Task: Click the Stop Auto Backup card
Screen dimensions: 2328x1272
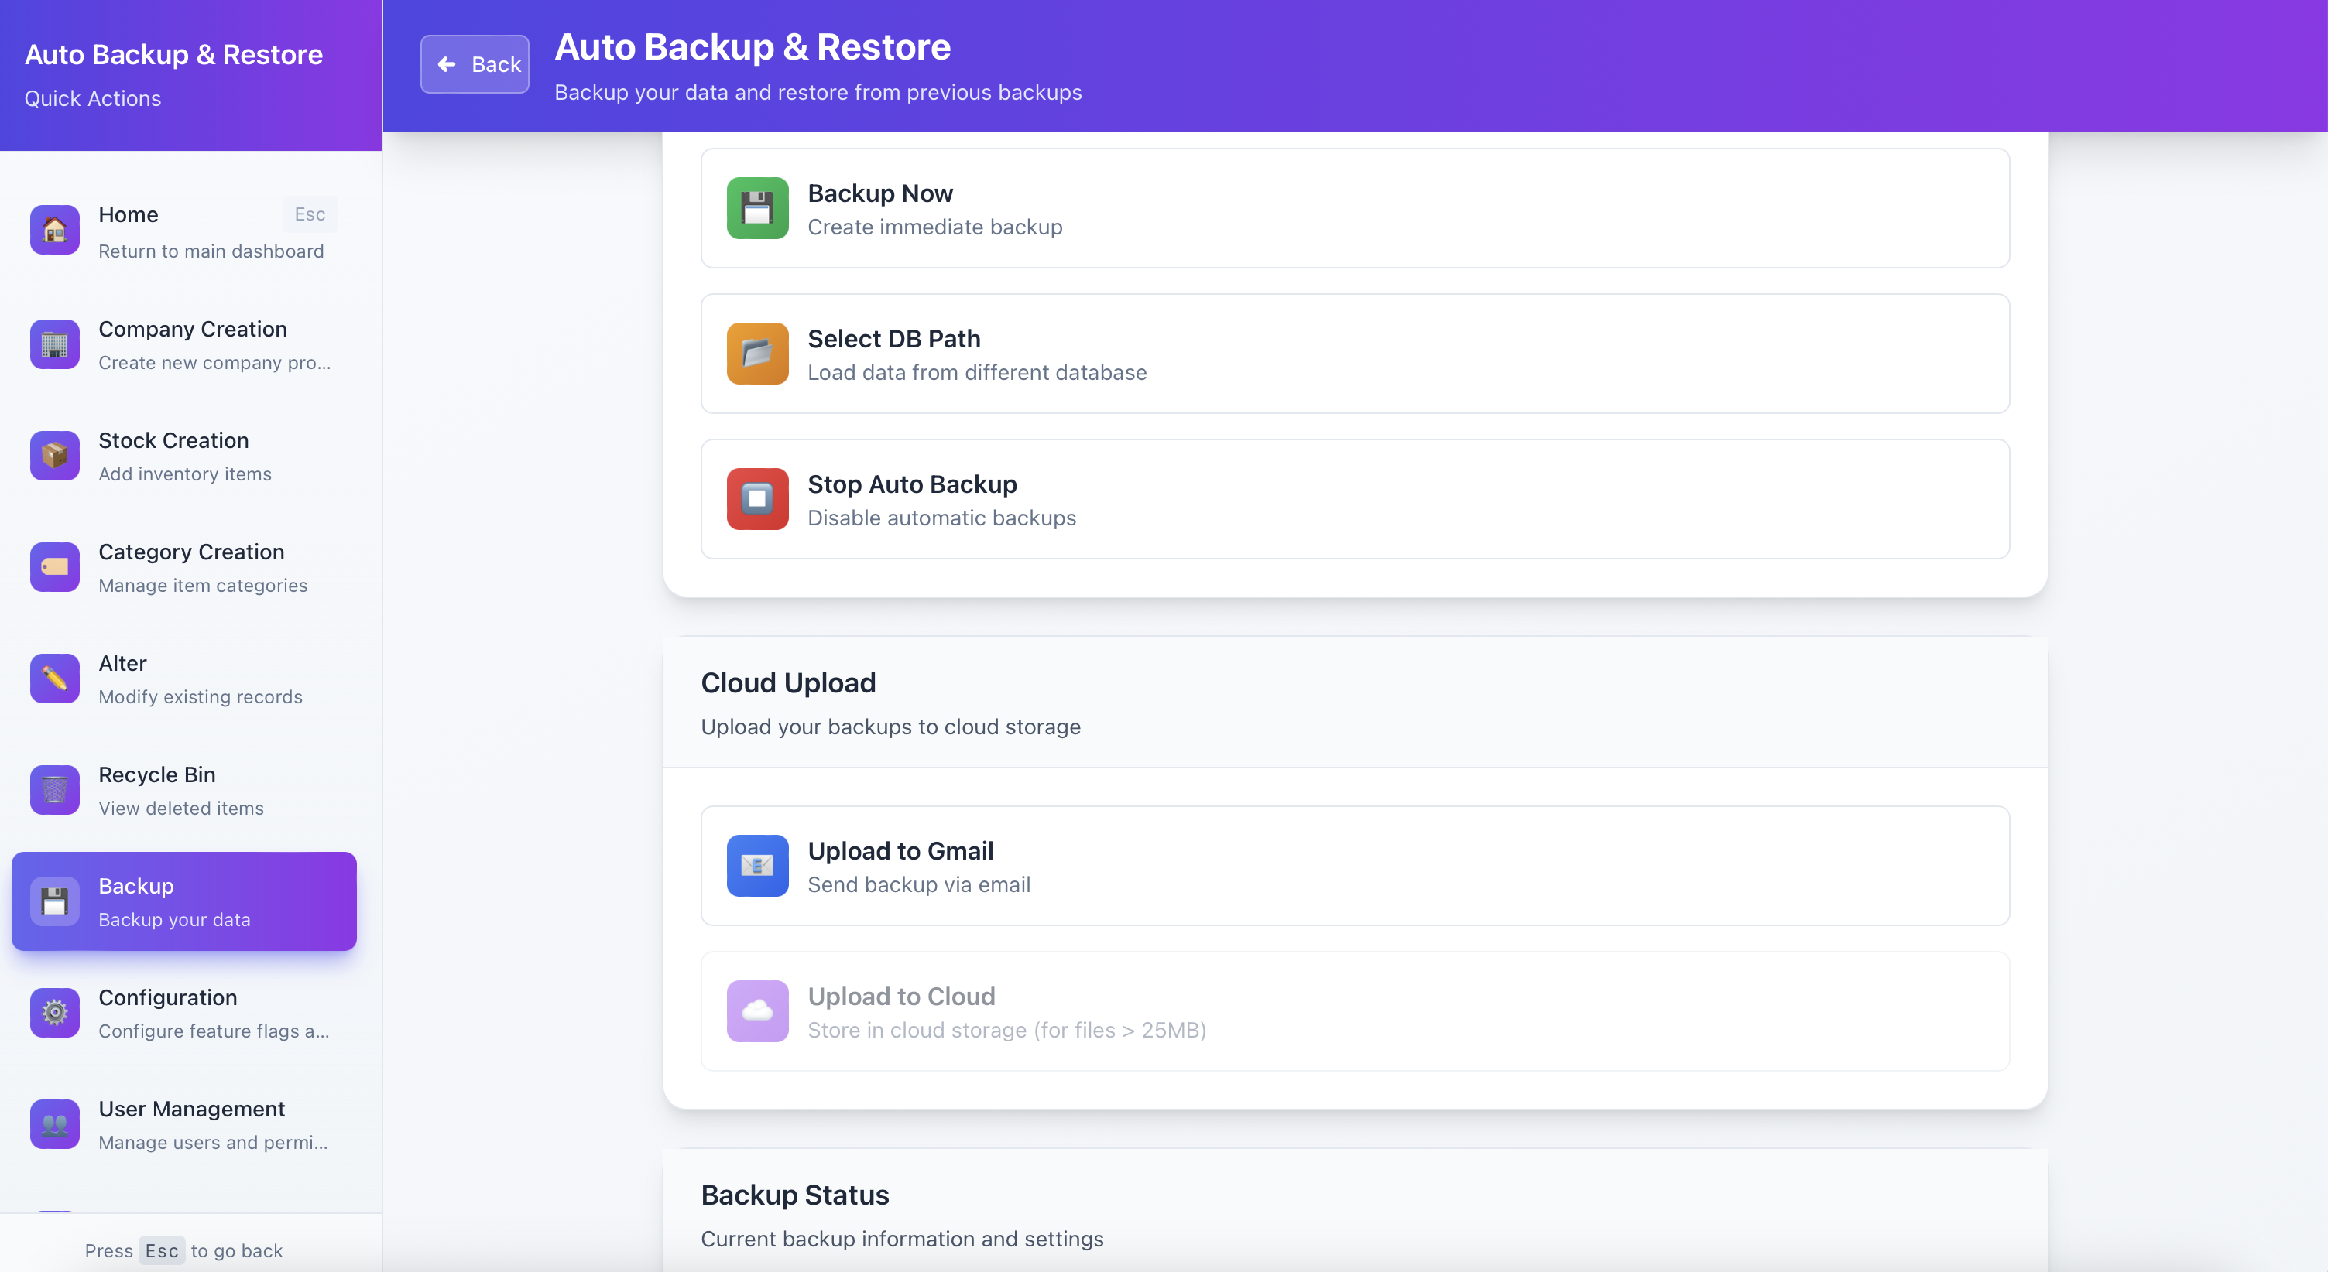Action: [x=1354, y=499]
